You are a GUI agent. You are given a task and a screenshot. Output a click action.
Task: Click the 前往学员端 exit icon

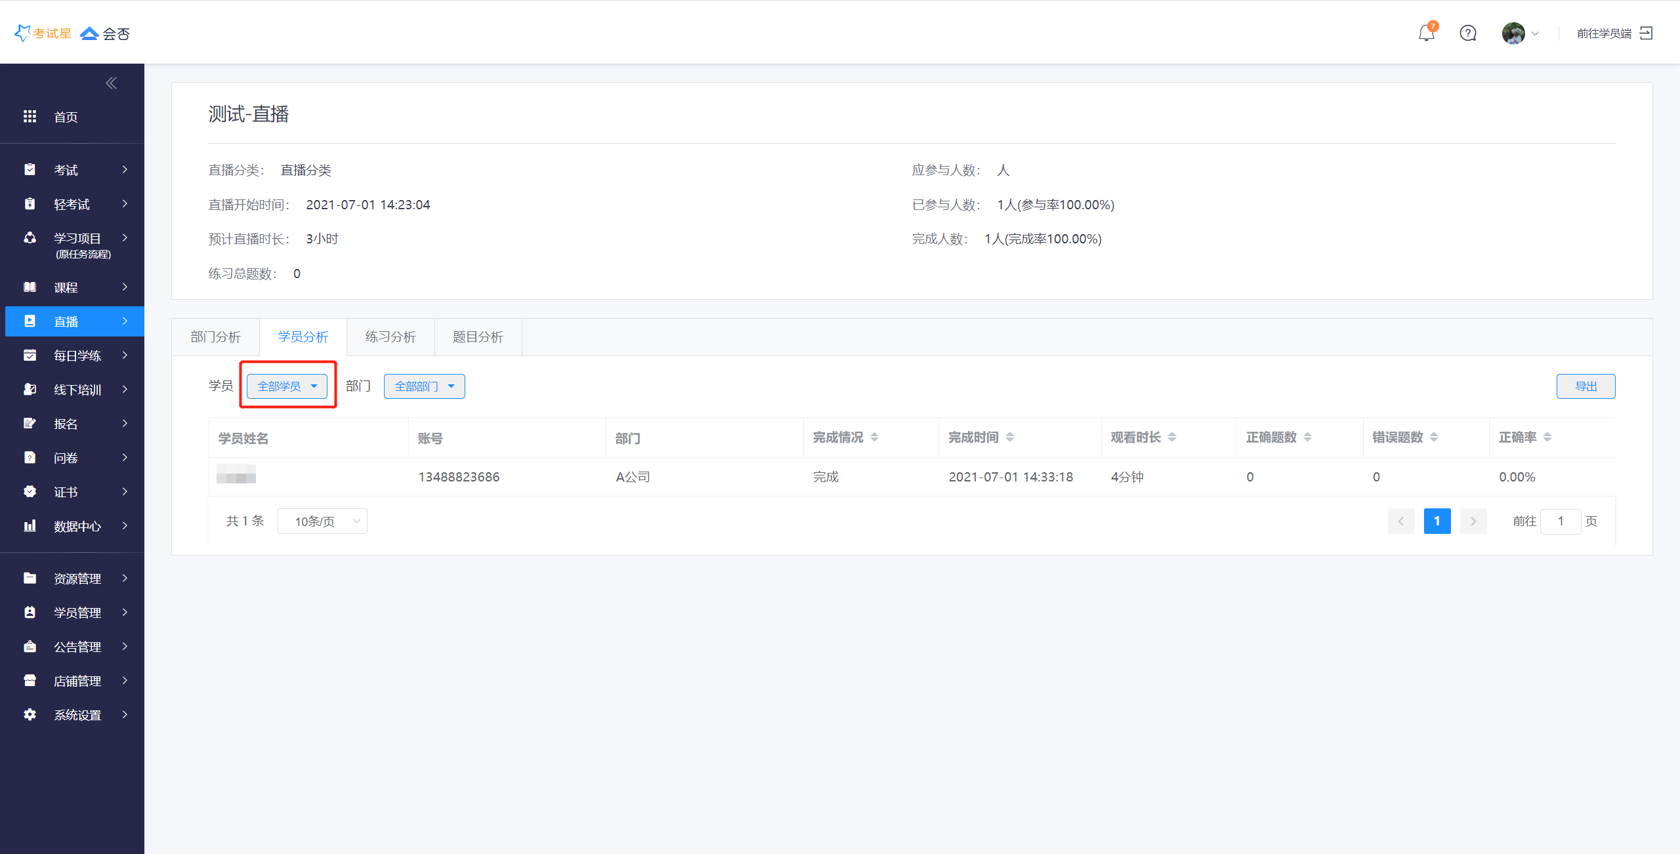click(x=1646, y=33)
